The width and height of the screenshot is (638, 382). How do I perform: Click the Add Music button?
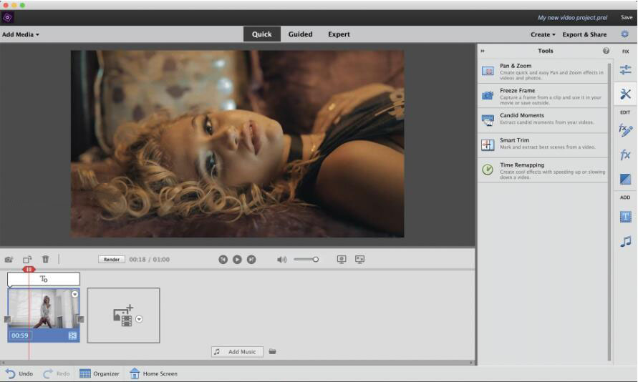point(237,351)
